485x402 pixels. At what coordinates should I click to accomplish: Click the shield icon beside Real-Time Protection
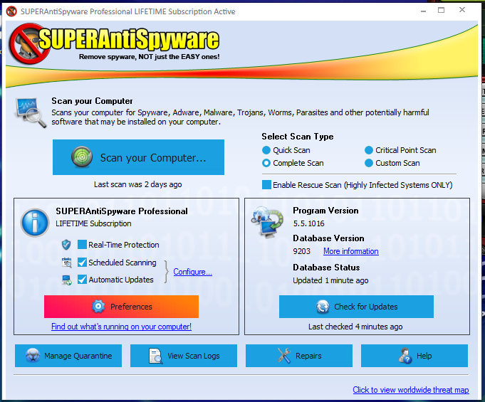click(x=66, y=245)
